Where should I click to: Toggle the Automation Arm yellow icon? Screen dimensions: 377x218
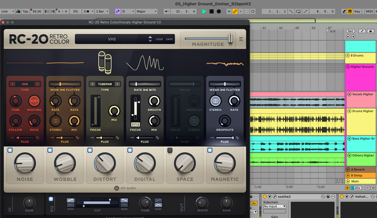pyautogui.click(x=235, y=11)
